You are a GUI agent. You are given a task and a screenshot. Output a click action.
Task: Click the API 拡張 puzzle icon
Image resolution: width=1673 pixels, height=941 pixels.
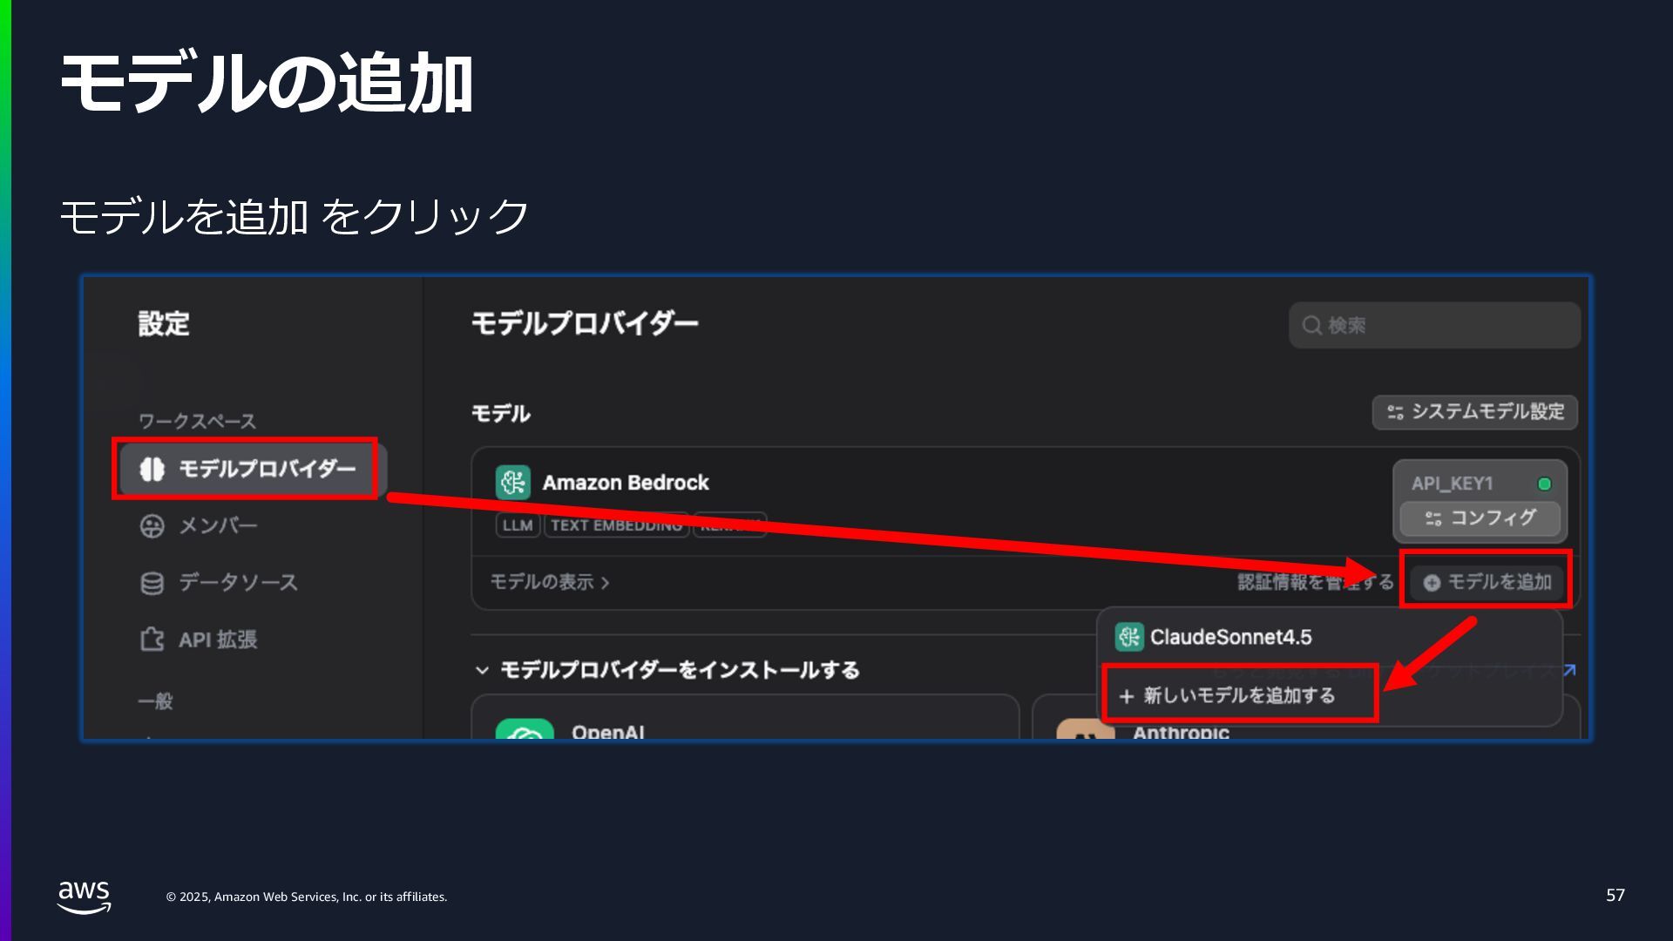[152, 640]
